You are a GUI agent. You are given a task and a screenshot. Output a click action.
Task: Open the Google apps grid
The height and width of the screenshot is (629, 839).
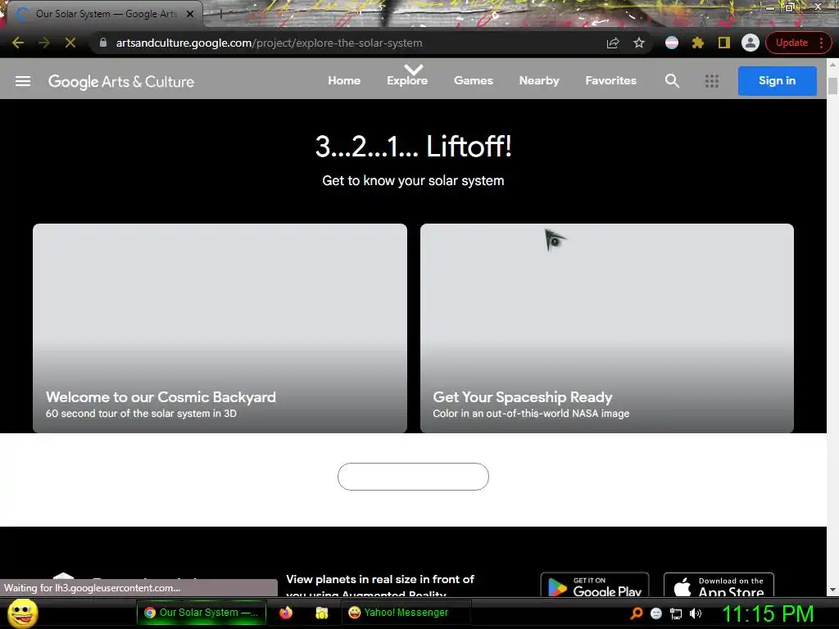(712, 81)
